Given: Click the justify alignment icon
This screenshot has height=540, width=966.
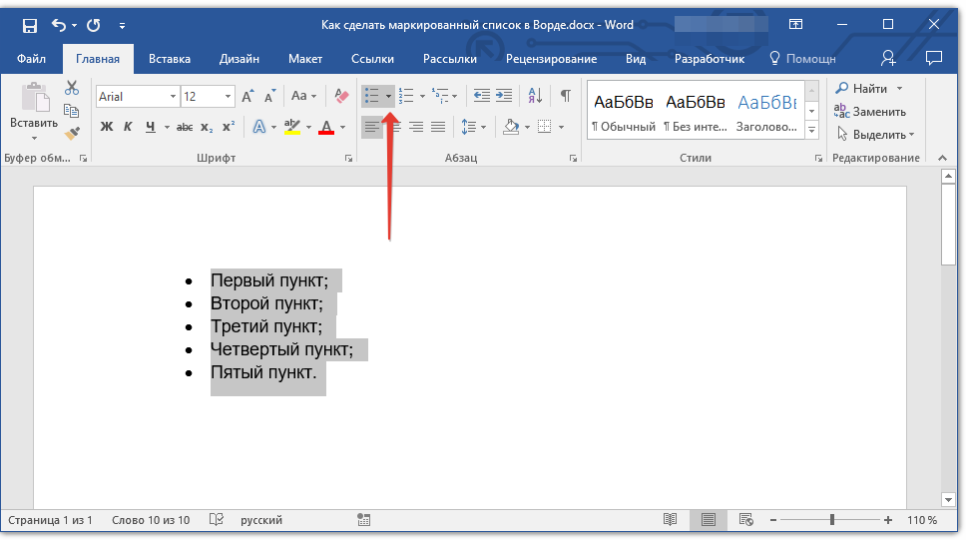Looking at the screenshot, I should click(438, 127).
